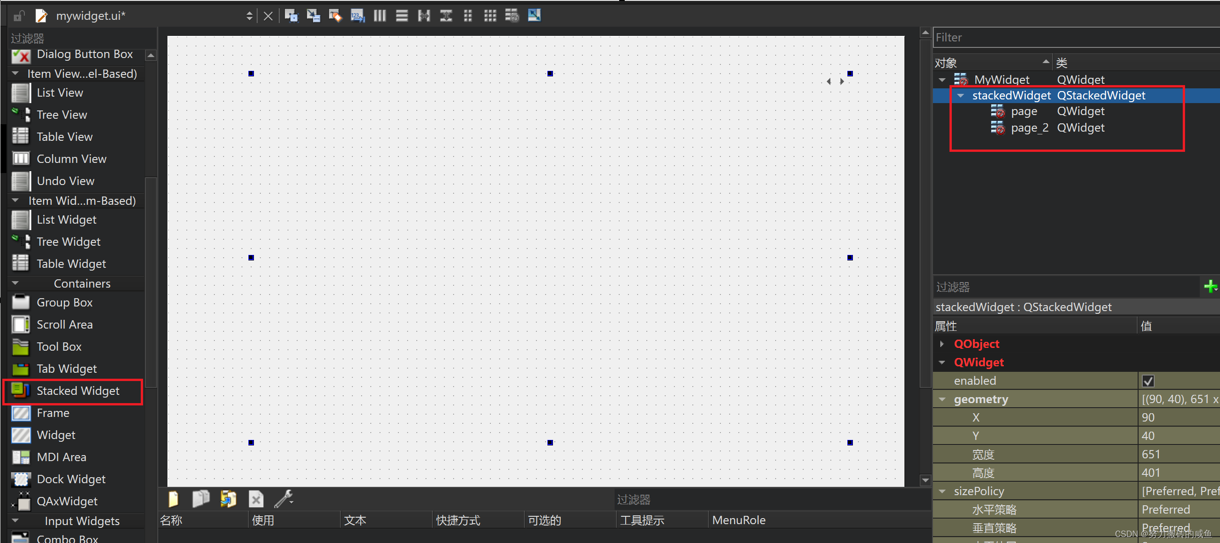
Task: Toggle the enabled property checkbox
Action: 1147,381
